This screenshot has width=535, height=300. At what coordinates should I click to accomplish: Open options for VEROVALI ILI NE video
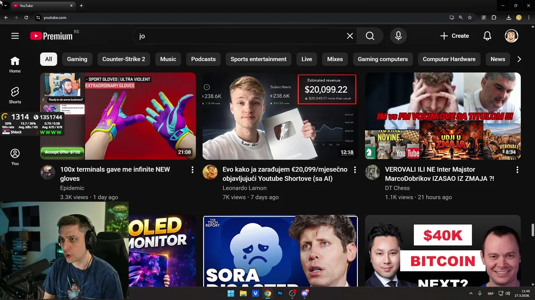(x=517, y=170)
